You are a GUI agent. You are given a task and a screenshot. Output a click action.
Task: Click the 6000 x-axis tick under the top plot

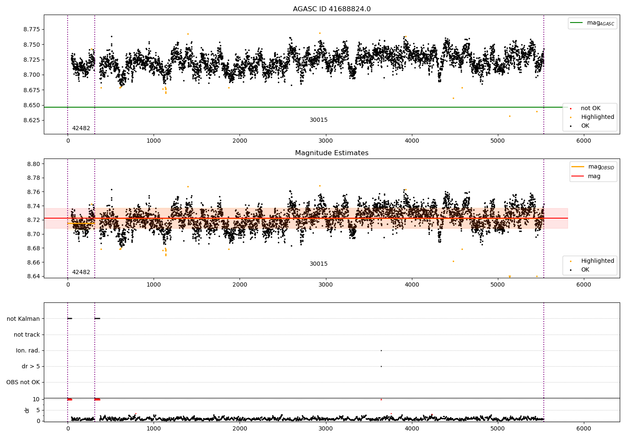click(x=583, y=141)
